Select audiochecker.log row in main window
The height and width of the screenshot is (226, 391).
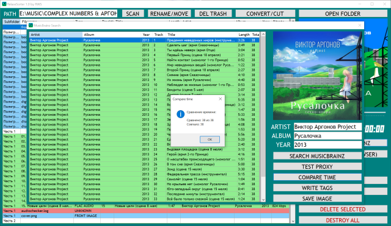click(x=146, y=211)
